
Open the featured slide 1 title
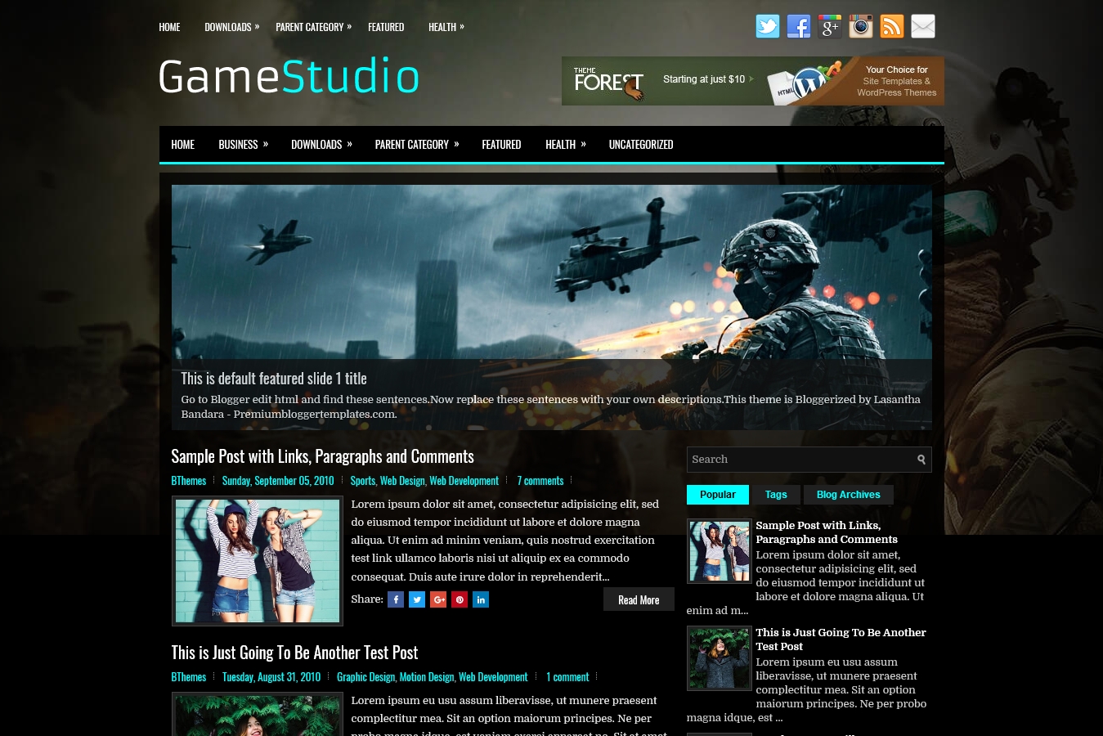click(273, 379)
